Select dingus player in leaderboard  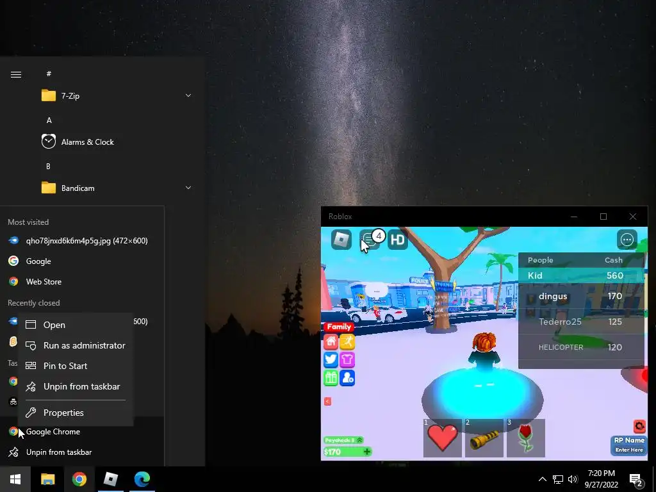click(x=581, y=296)
